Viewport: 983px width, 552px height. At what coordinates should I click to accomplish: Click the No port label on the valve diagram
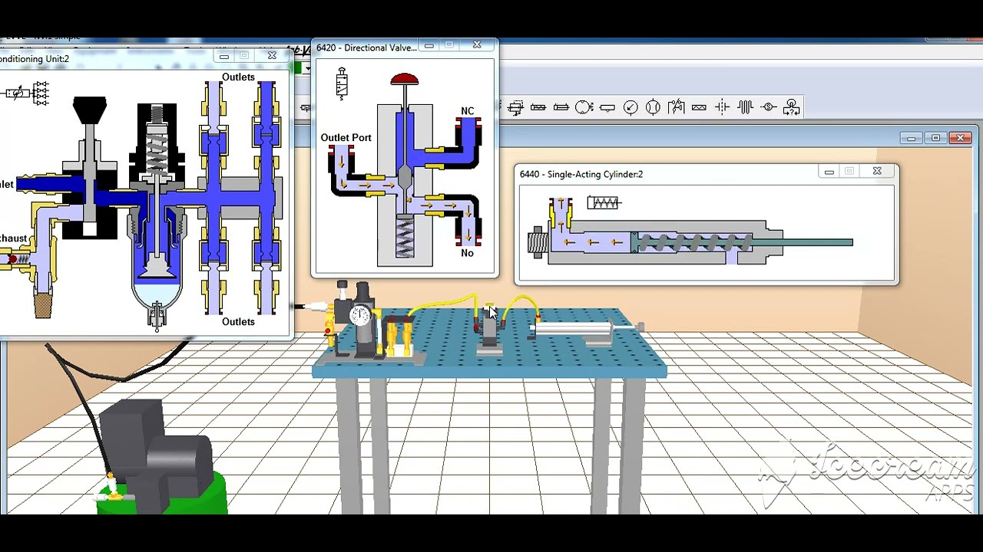[x=467, y=253]
